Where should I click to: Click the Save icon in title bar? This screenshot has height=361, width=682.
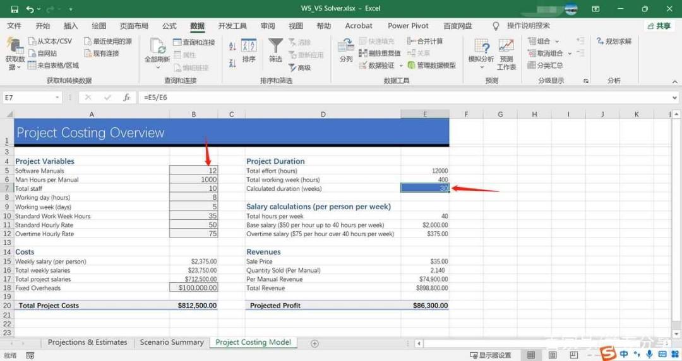click(x=15, y=9)
